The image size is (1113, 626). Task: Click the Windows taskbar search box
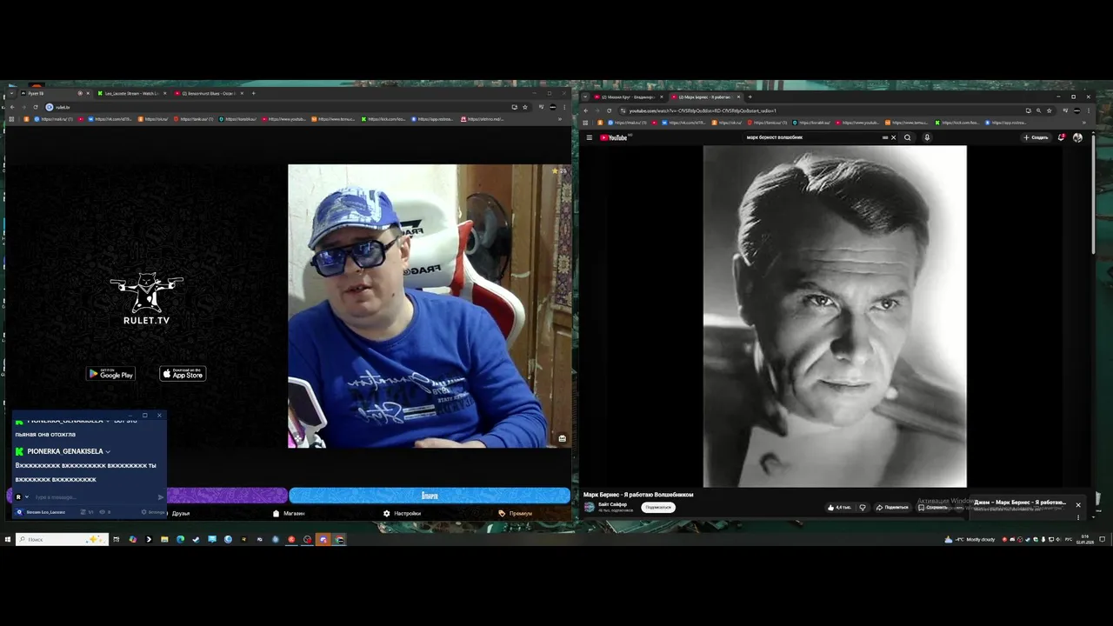coord(62,539)
